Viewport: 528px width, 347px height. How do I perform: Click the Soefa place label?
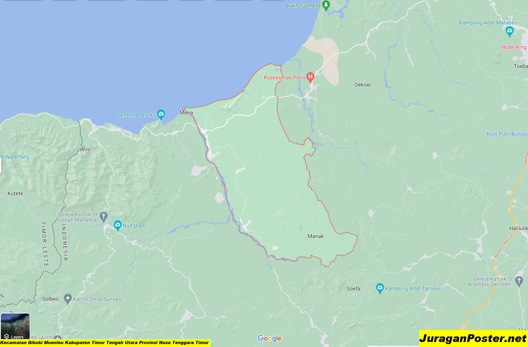(353, 289)
